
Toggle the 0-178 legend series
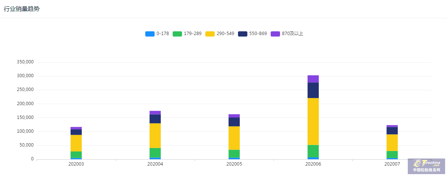tap(157, 34)
